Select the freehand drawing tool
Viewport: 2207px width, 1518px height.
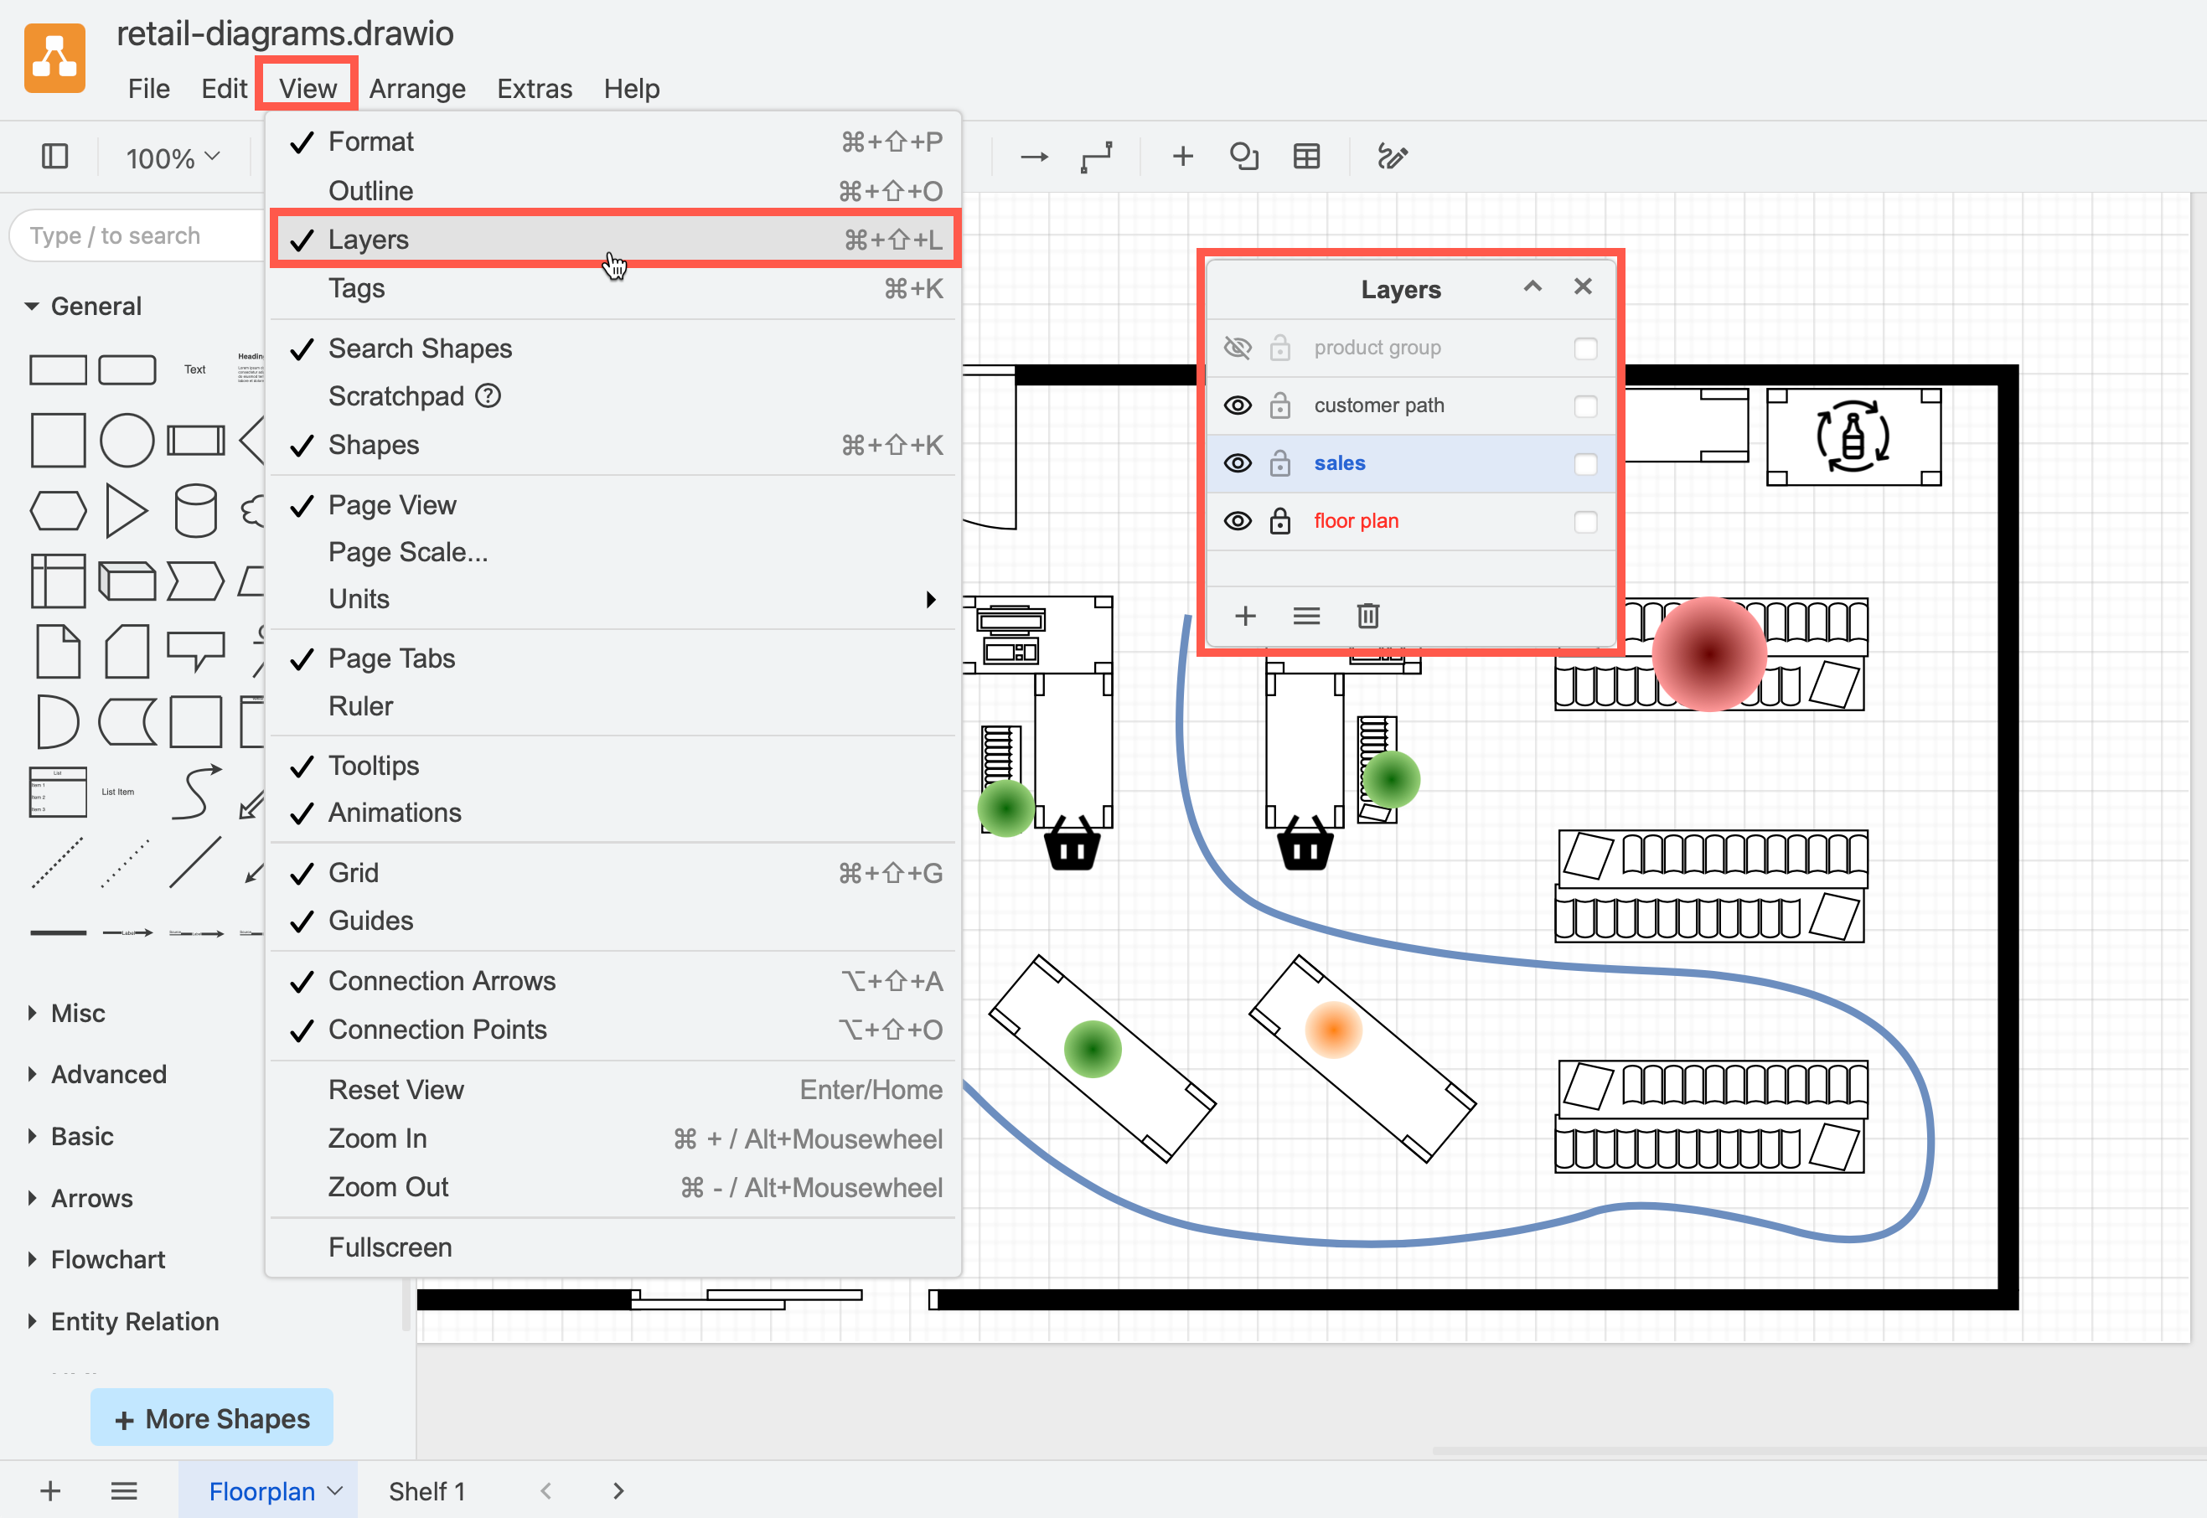[1393, 155]
